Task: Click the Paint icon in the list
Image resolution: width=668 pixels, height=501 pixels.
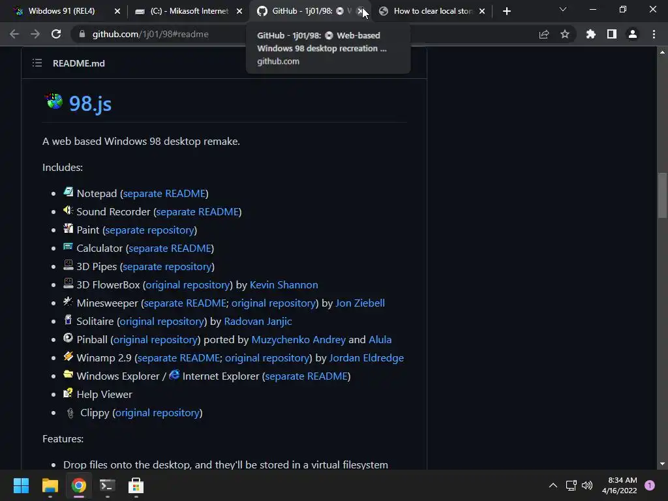Action: click(x=68, y=228)
